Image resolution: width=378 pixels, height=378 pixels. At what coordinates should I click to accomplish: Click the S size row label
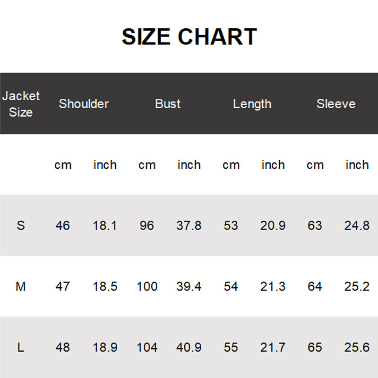pos(21,225)
